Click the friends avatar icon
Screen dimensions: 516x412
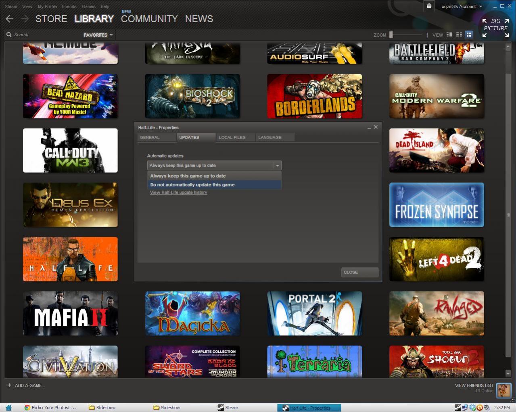(503, 390)
